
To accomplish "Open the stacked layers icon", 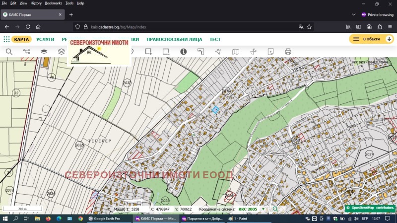I will coord(61,52).
